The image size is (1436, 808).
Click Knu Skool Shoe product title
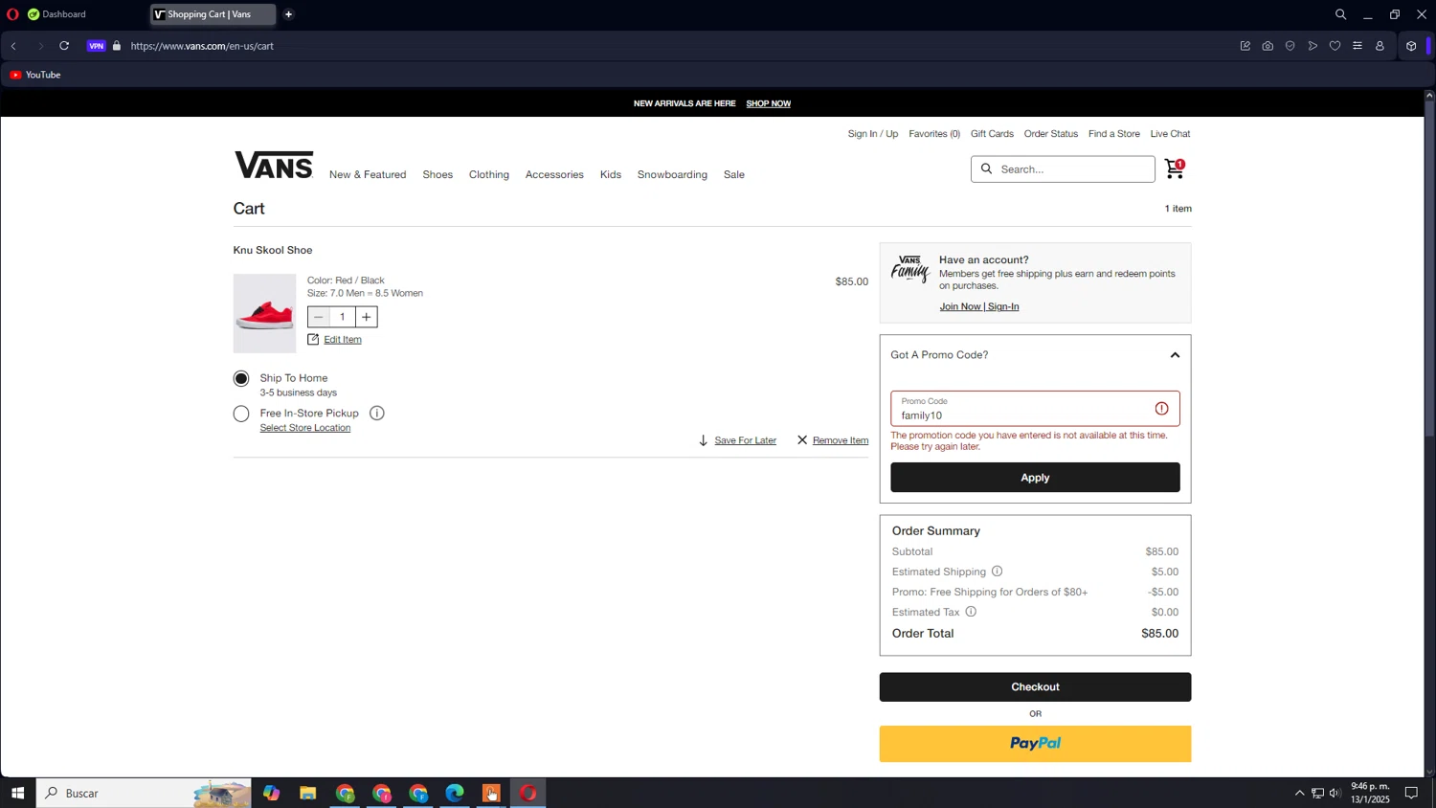tap(273, 251)
